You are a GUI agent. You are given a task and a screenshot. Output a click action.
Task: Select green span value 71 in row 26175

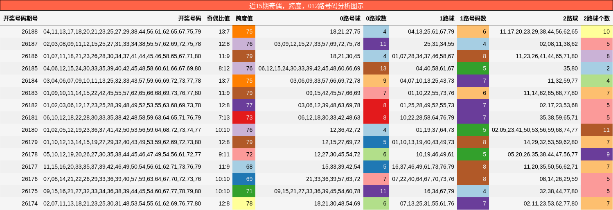coord(244,191)
